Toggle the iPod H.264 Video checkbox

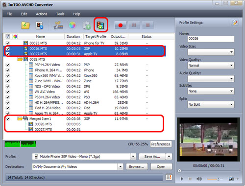[8, 108]
